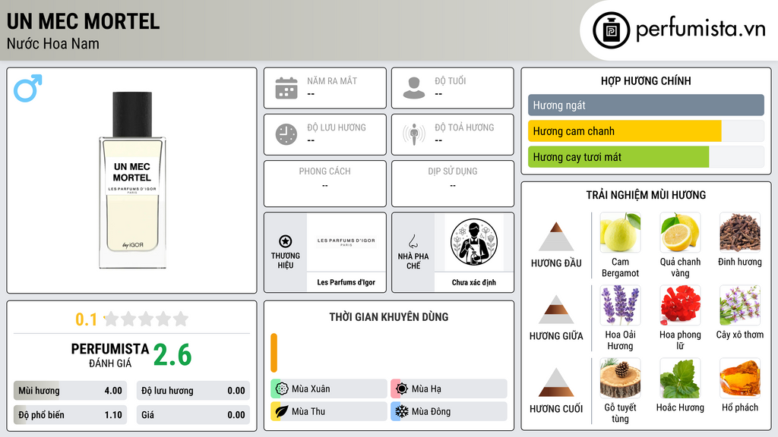Click the fifth rating star

click(x=181, y=319)
